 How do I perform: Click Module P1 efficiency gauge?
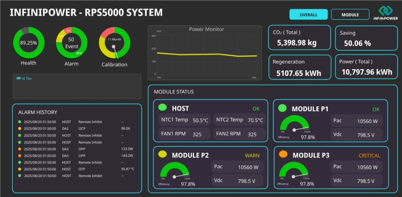[294, 126]
